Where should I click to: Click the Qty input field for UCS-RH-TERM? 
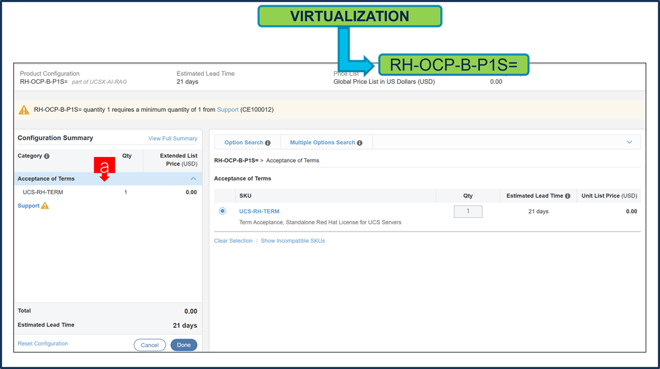[467, 211]
